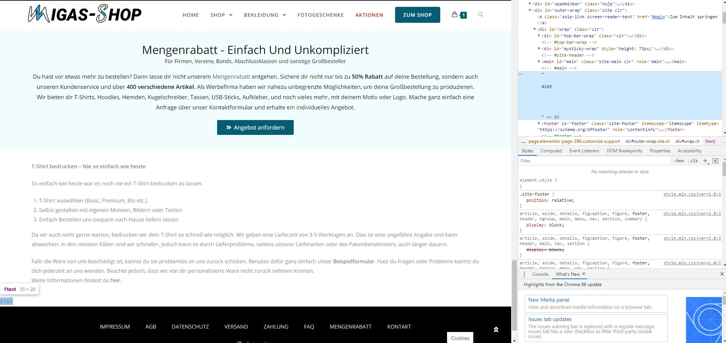
Task: Select the (text) breadcrumb item
Action: click(x=710, y=141)
